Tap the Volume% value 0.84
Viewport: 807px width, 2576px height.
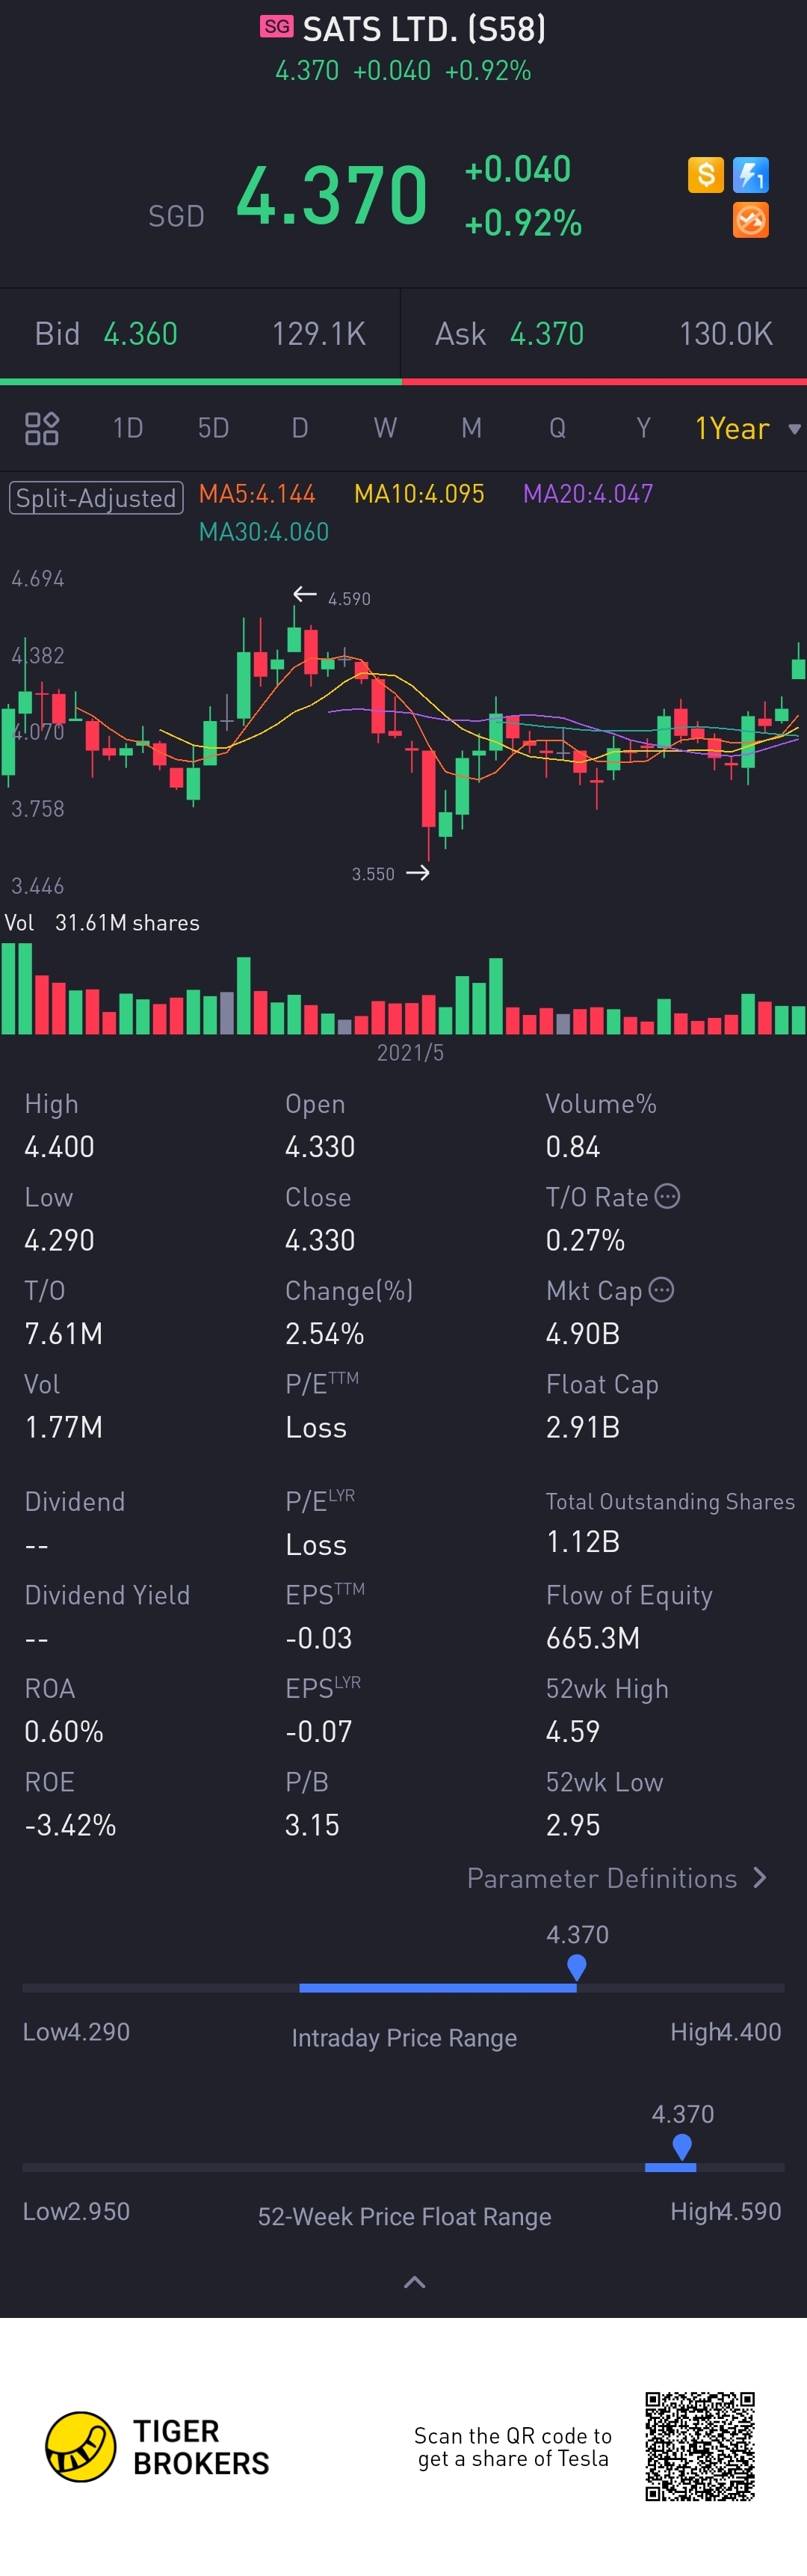click(573, 1147)
